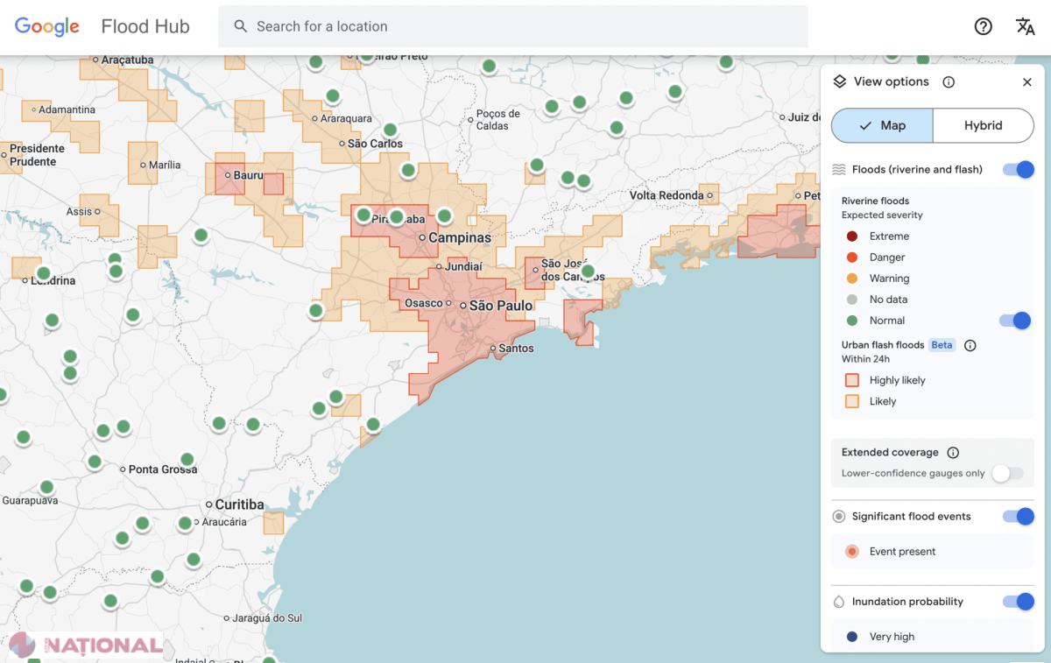
Task: Click the Ponta Grossa city label
Action: pos(163,469)
